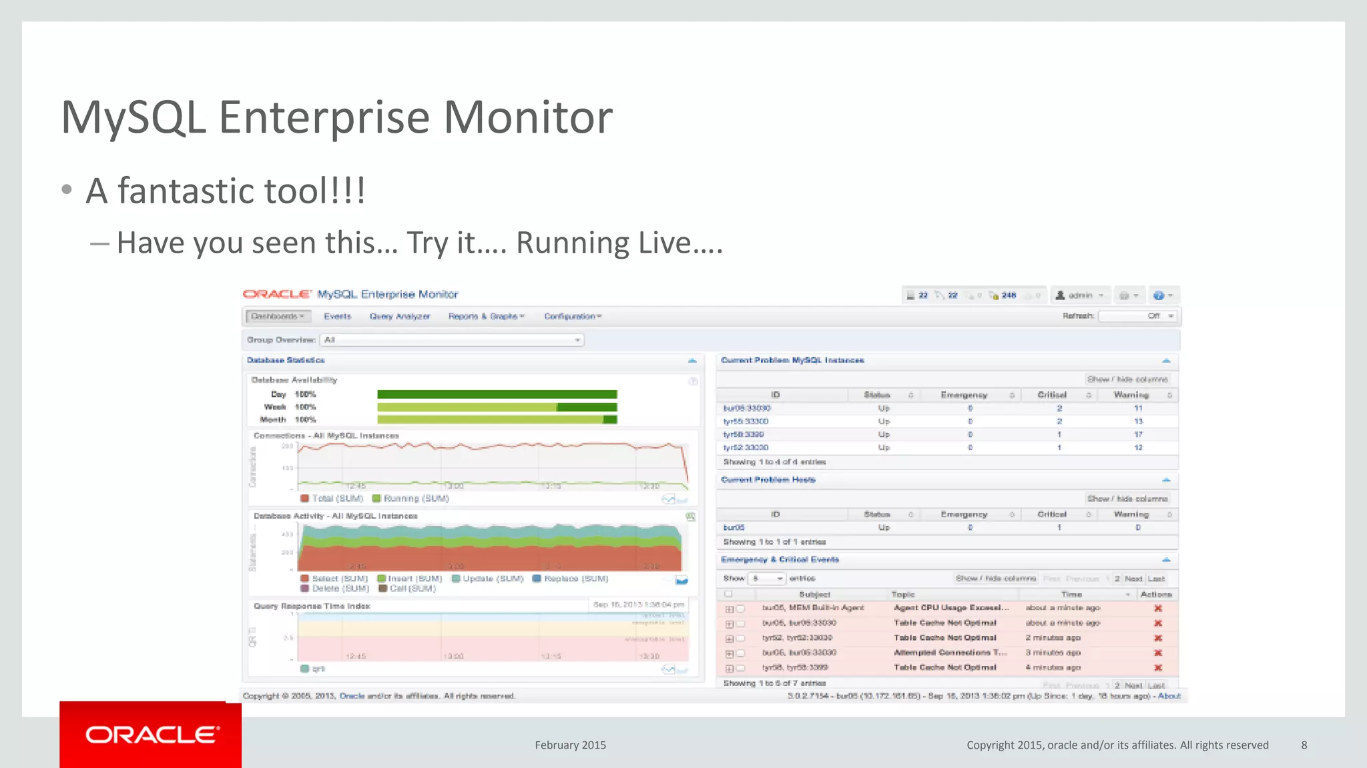Click the About link in footer
The image size is (1367, 768).
(x=1169, y=696)
